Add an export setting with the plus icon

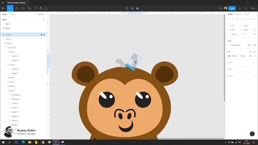[x=254, y=76]
